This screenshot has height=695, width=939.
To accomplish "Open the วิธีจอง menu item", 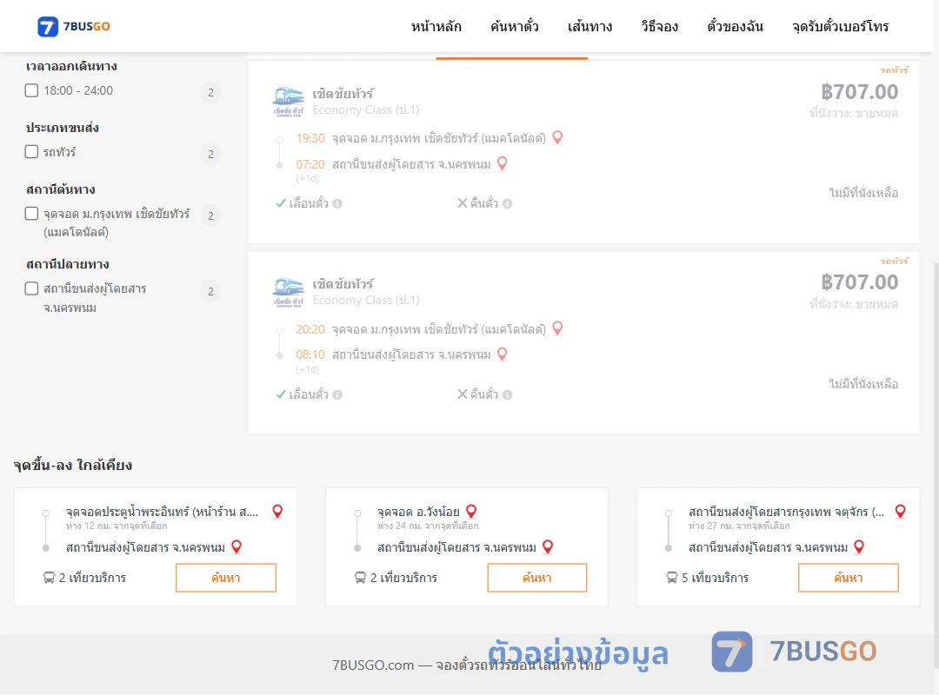I will click(x=659, y=26).
